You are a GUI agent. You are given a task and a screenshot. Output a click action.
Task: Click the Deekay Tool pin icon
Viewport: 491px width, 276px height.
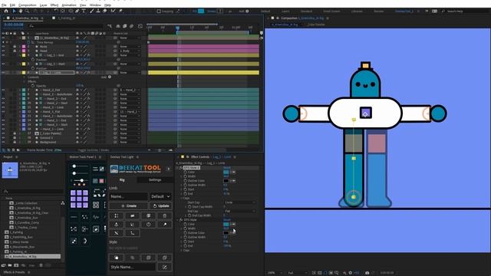pyautogui.click(x=164, y=225)
